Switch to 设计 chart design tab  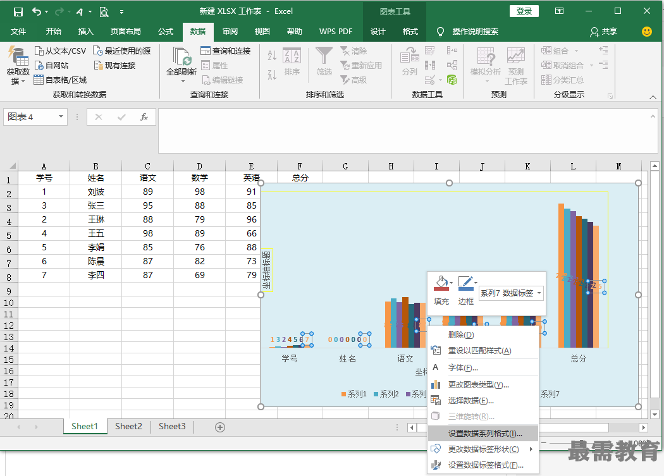[378, 32]
